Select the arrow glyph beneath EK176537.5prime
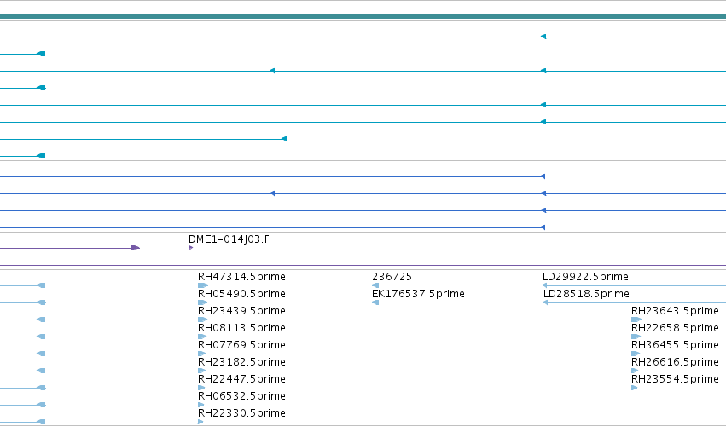 [375, 302]
